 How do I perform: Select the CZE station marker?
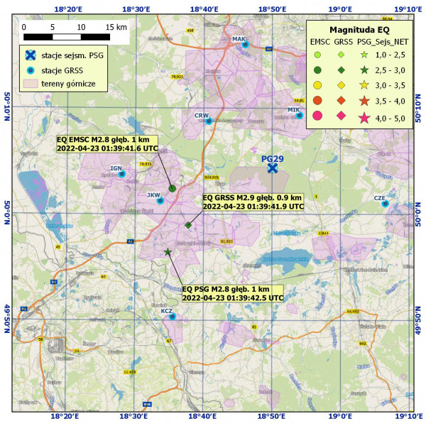[x=385, y=204]
